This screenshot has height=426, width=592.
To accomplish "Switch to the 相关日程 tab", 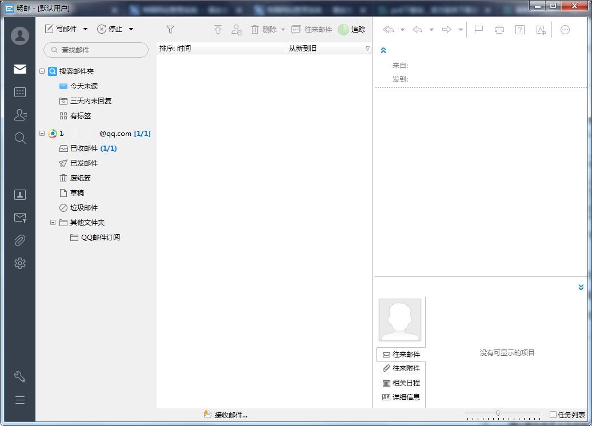I will pyautogui.click(x=402, y=383).
